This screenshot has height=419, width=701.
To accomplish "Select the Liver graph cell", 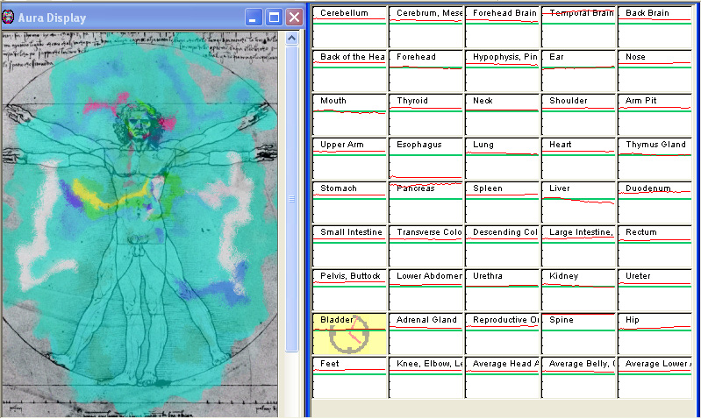I will click(x=578, y=202).
